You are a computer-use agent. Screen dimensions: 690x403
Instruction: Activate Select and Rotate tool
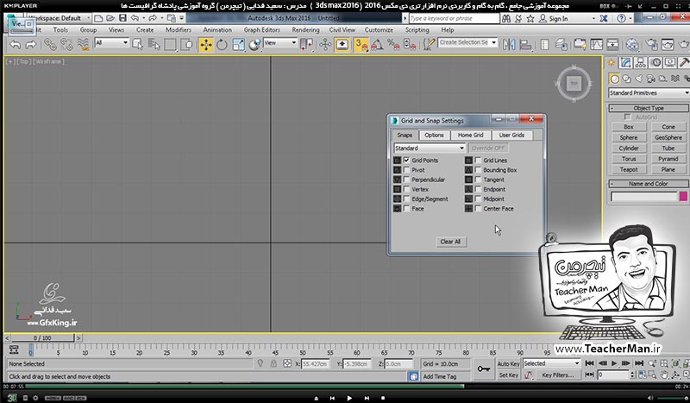[x=222, y=45]
